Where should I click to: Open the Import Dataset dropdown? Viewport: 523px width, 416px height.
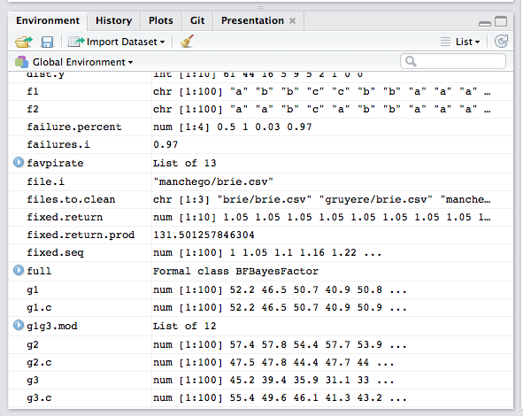tap(126, 42)
